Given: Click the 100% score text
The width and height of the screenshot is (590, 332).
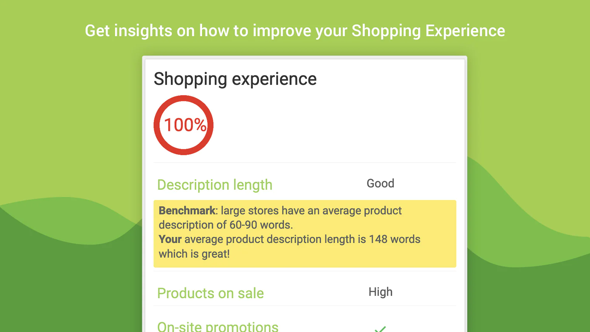Looking at the screenshot, I should (185, 125).
